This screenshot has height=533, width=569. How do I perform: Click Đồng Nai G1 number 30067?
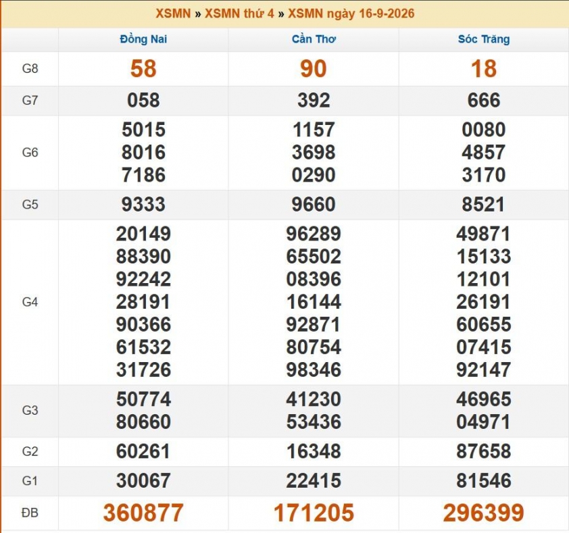click(x=143, y=481)
